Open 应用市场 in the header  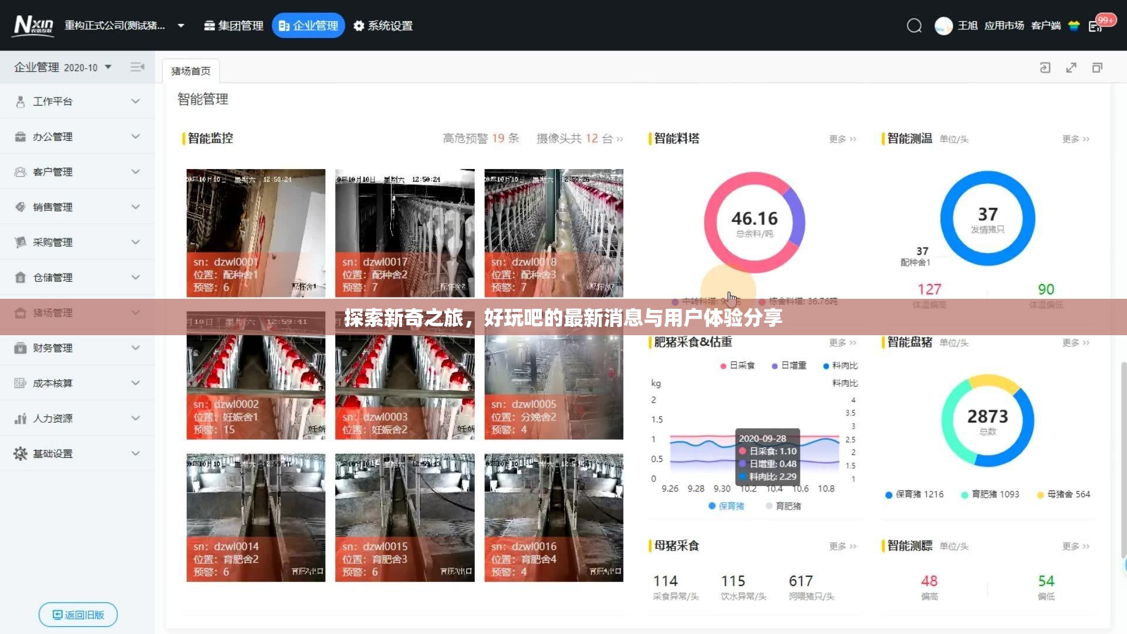pyautogui.click(x=1004, y=26)
